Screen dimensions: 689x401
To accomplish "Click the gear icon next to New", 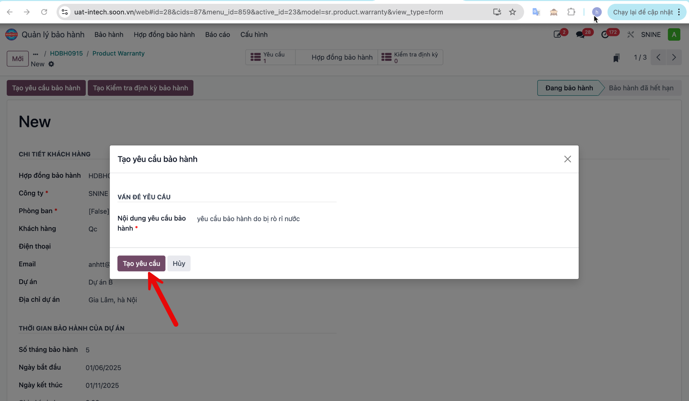I will (51, 64).
